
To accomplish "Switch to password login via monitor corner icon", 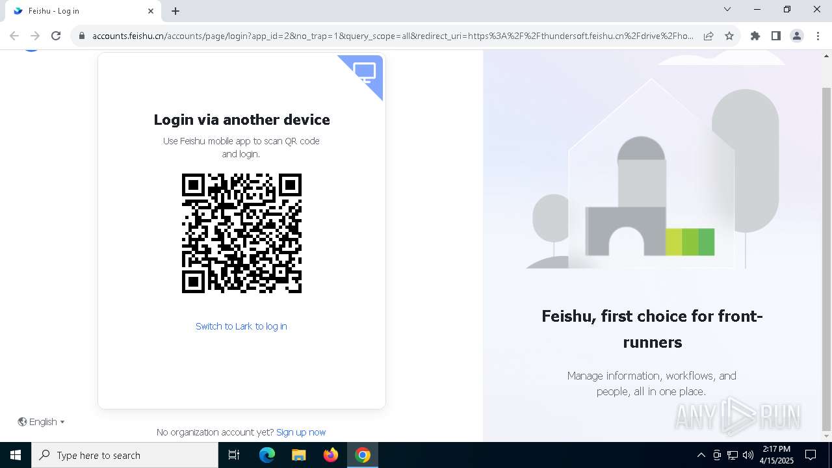I will [x=365, y=72].
